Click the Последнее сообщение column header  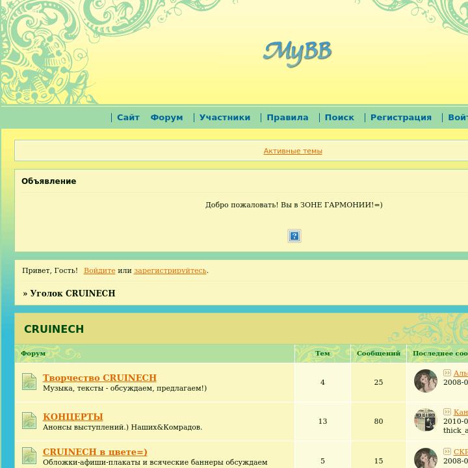point(440,354)
